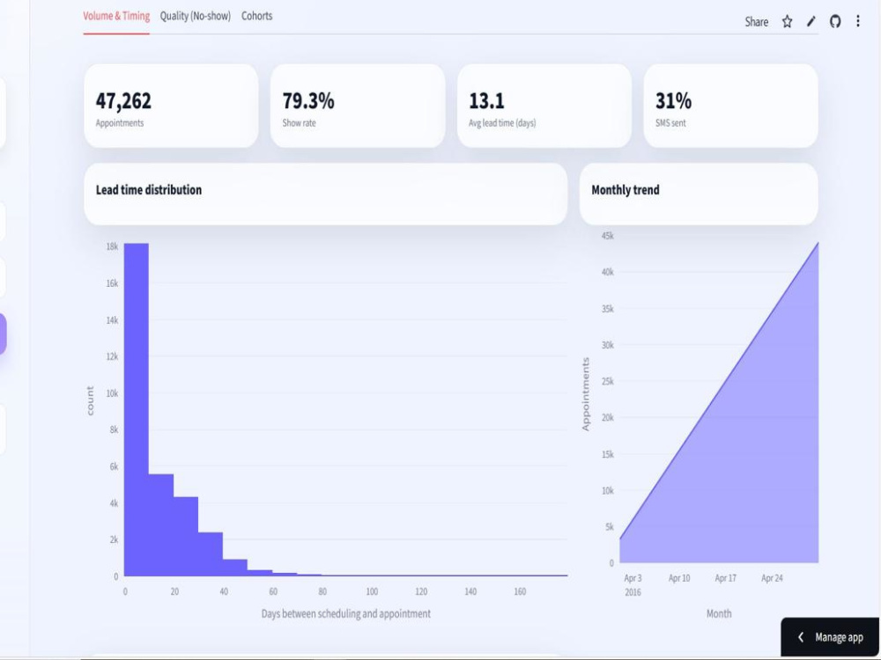The width and height of the screenshot is (881, 660).
Task: Click the histogram bar for 40-50 days
Action: tap(235, 568)
